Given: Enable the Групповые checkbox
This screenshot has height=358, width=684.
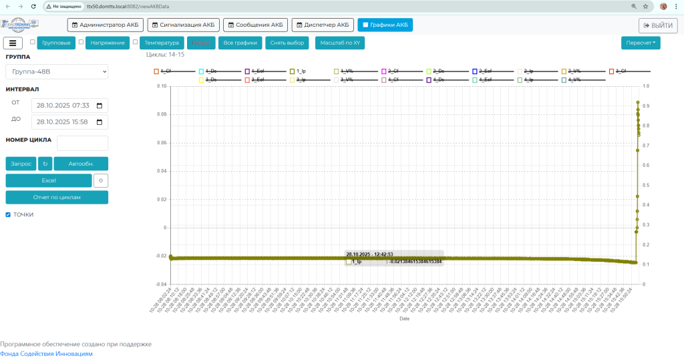Looking at the screenshot, I should (x=33, y=42).
